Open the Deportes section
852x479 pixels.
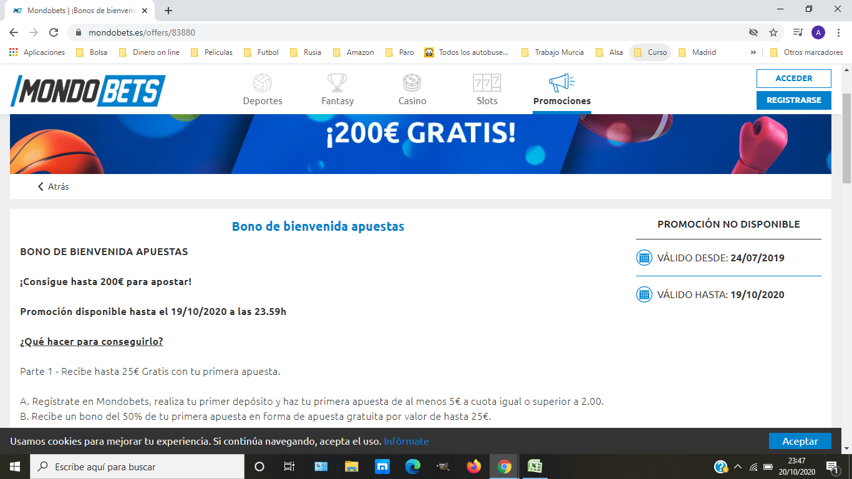[x=263, y=90]
